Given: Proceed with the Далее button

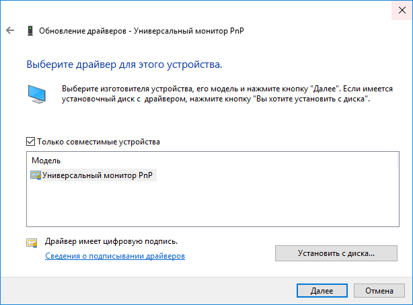Looking at the screenshot, I should point(322,292).
